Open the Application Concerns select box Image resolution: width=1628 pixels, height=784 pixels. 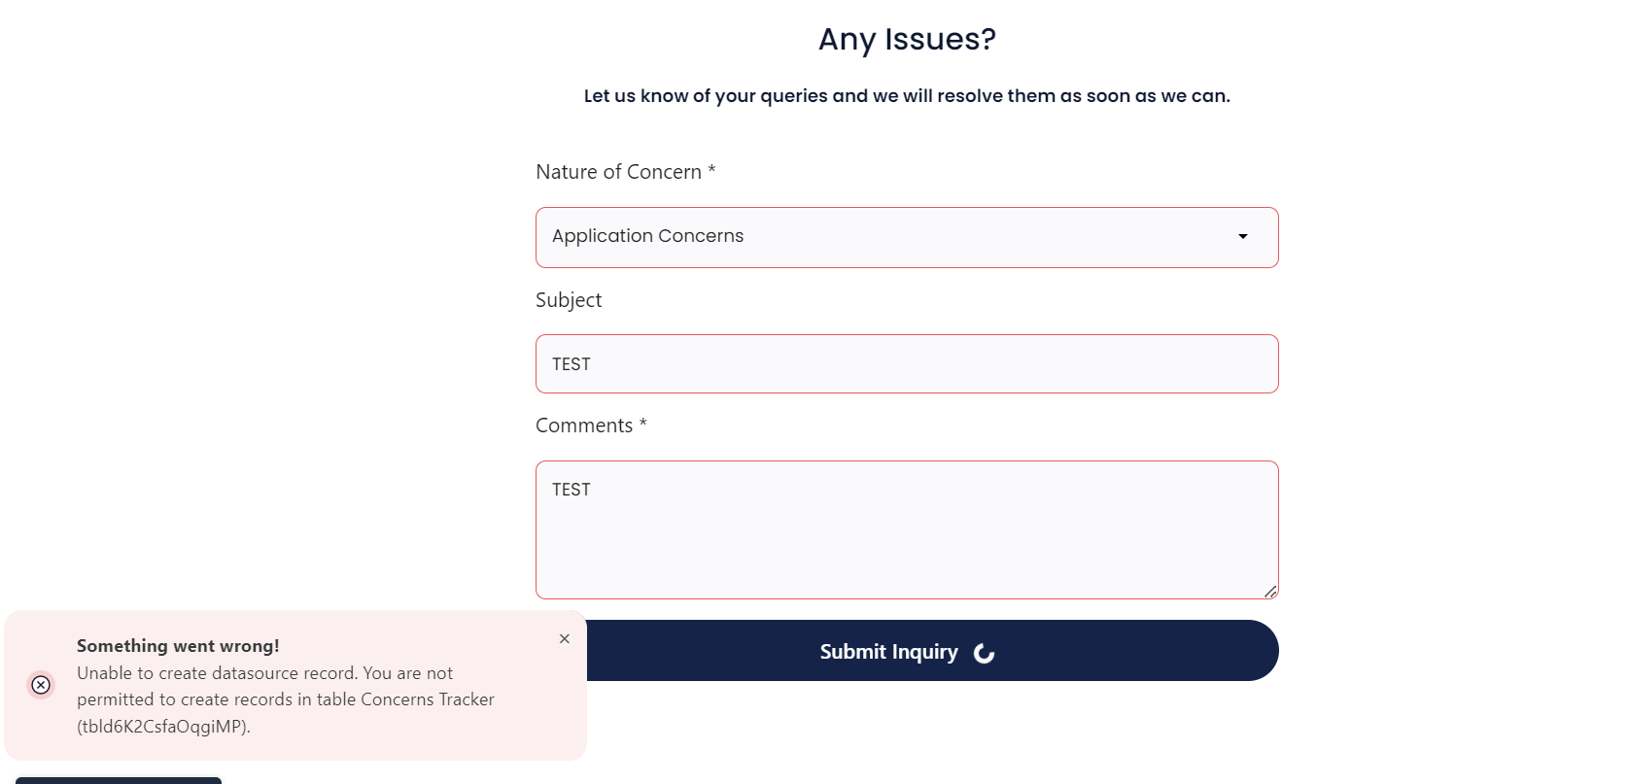click(907, 237)
